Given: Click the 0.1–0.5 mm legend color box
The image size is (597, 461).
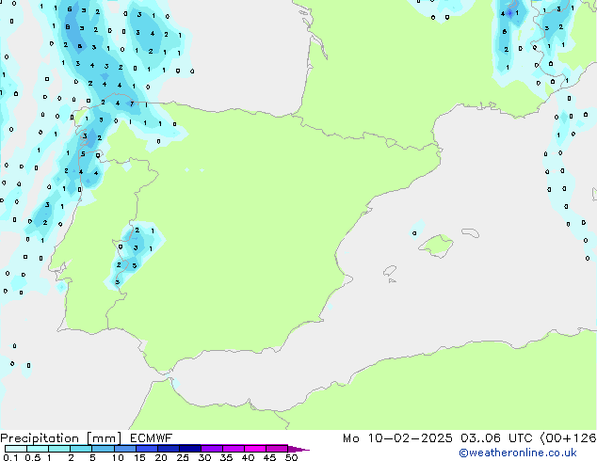Looking at the screenshot, I should tap(16, 449).
